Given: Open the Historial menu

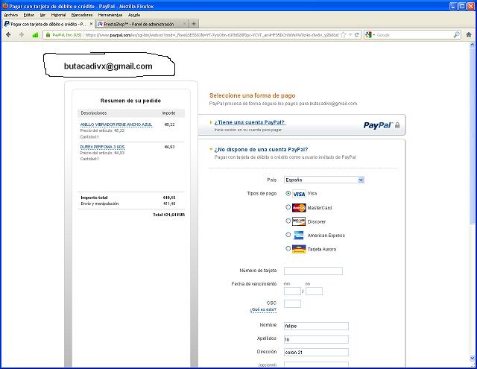Looking at the screenshot, I should [58, 15].
